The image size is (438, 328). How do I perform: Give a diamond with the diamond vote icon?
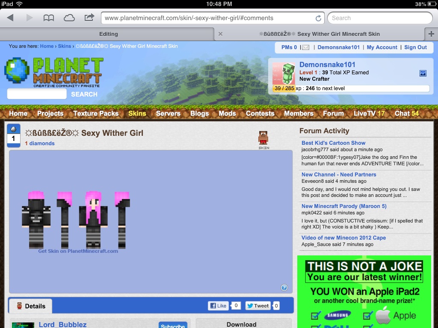[x=13, y=129]
